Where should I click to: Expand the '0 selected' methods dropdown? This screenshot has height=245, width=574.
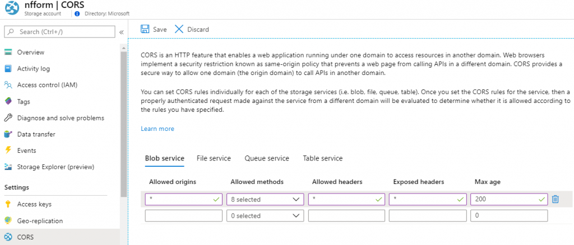point(265,216)
